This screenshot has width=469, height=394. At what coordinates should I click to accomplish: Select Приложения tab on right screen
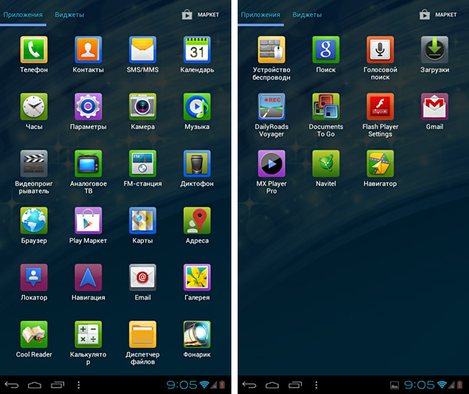tap(261, 15)
